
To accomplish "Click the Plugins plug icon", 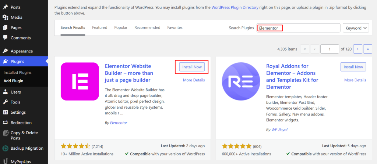I will pyautogui.click(x=5, y=62).
